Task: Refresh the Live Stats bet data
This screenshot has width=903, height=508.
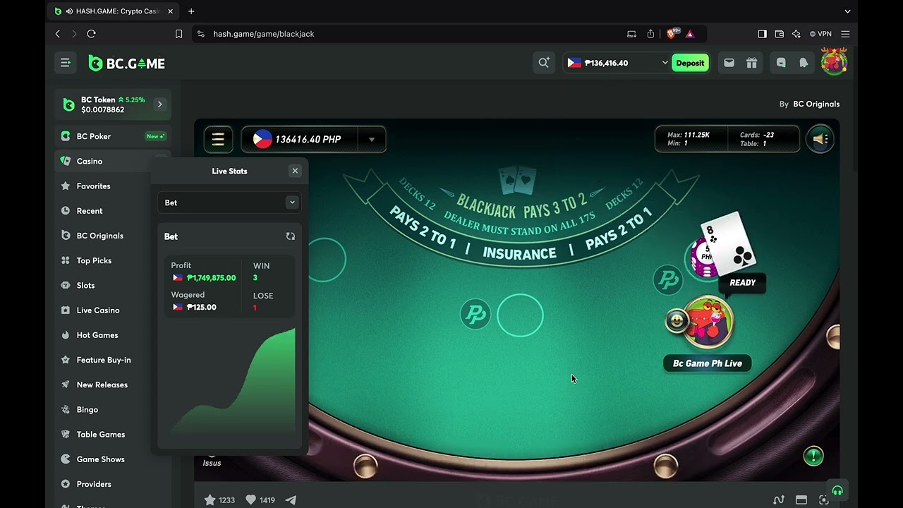Action: (291, 236)
